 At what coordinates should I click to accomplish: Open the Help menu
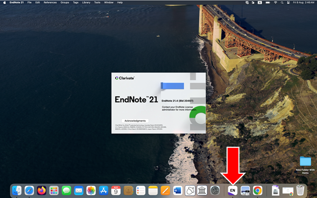click(120, 3)
